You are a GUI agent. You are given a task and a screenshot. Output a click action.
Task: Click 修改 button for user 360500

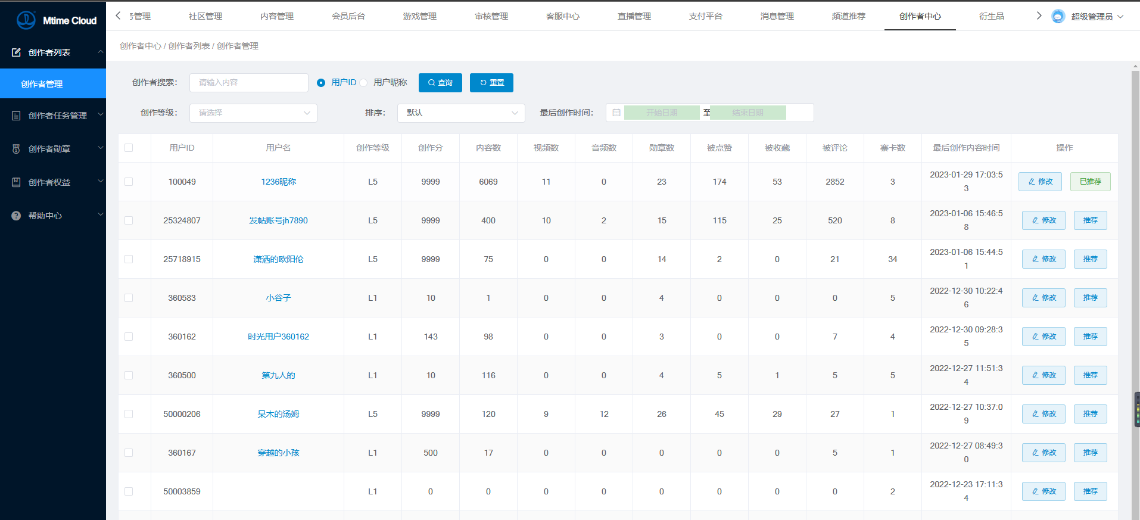click(x=1044, y=375)
